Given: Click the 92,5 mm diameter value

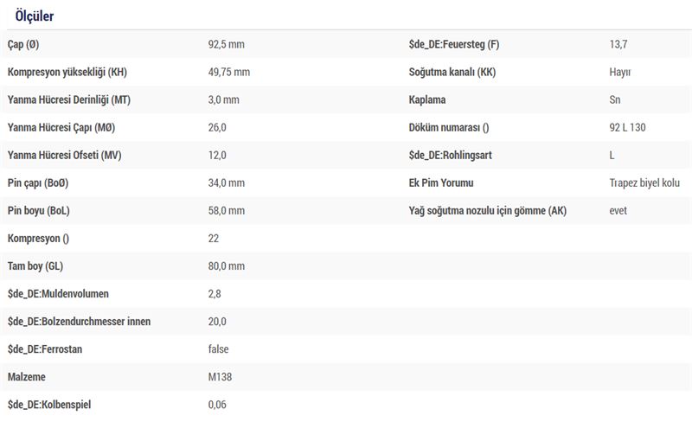Looking at the screenshot, I should [227, 44].
